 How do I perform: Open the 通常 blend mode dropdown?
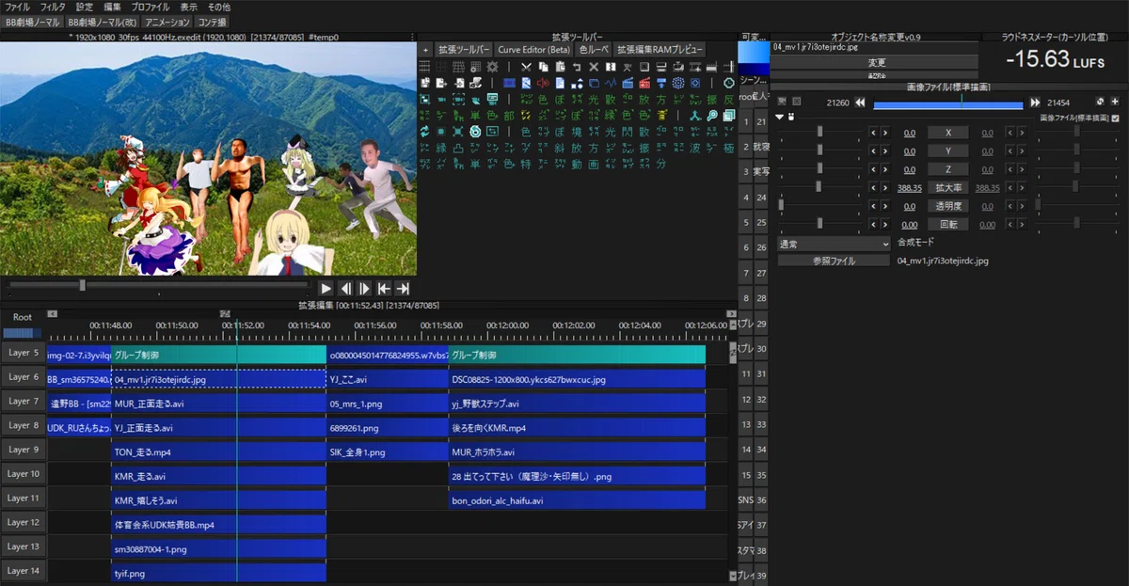[x=834, y=243]
